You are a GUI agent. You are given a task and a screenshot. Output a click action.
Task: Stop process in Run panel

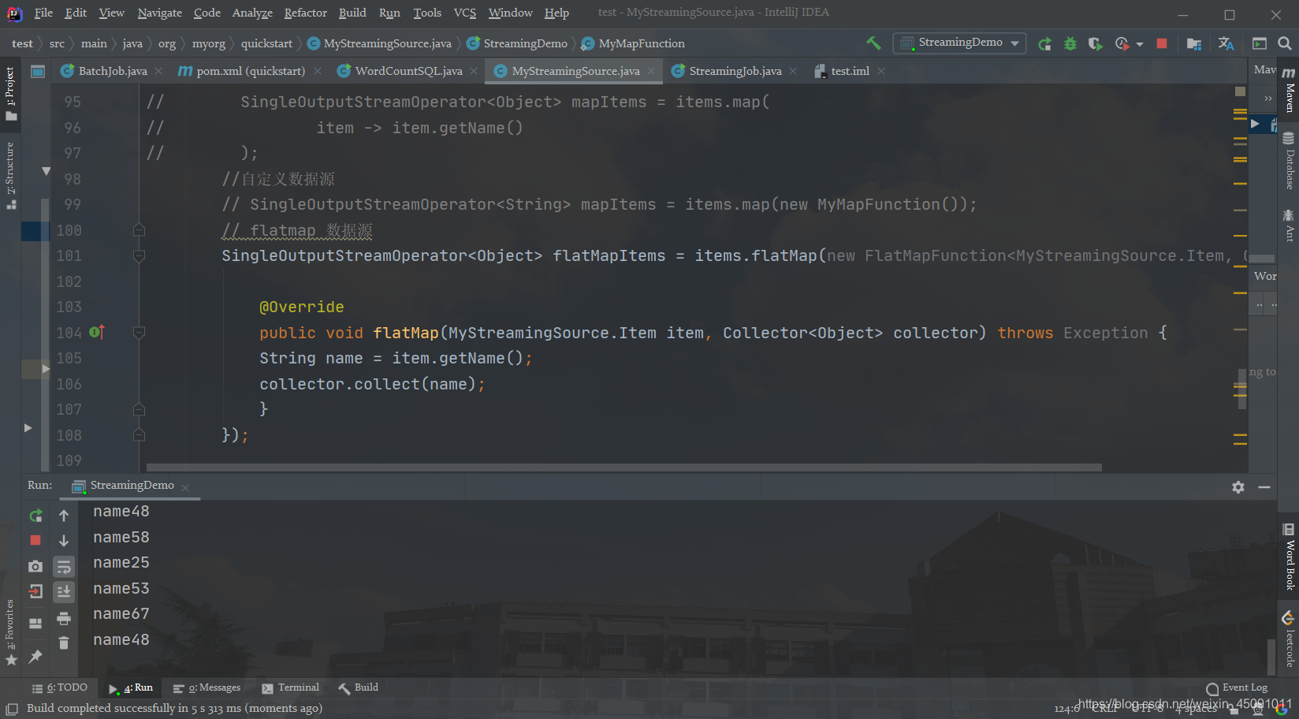pos(35,541)
